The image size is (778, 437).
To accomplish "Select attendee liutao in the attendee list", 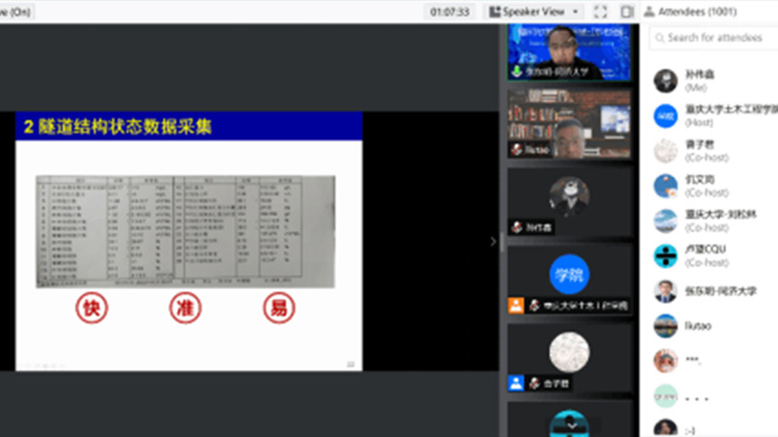I will click(715, 326).
